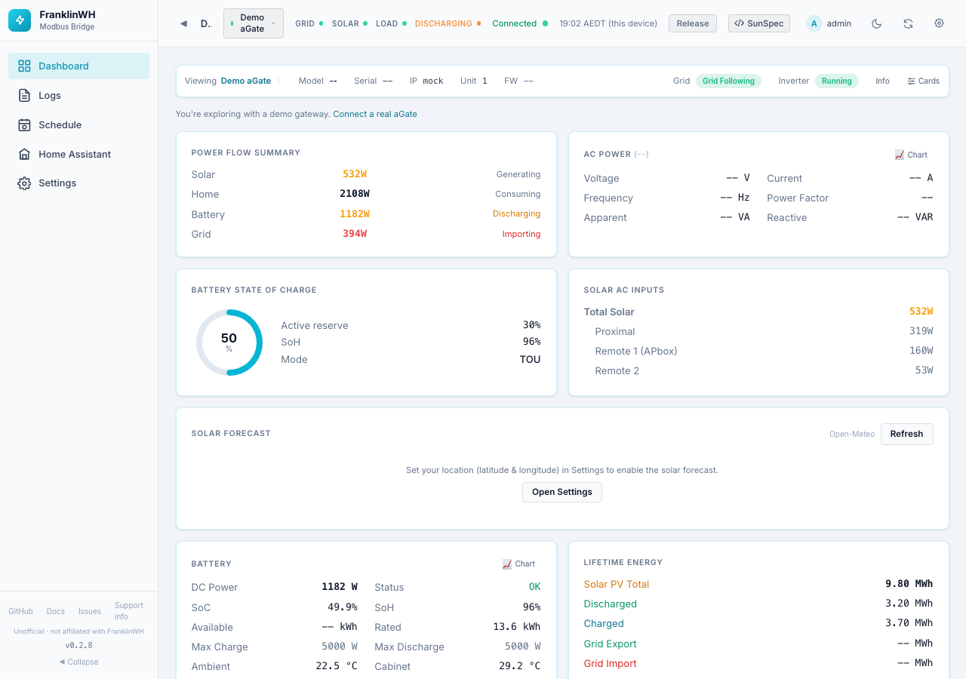The image size is (966, 679).
Task: Open settings via top-right gear icon
Action: pyautogui.click(x=939, y=23)
